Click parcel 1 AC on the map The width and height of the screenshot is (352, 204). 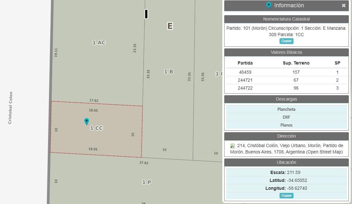click(x=99, y=42)
